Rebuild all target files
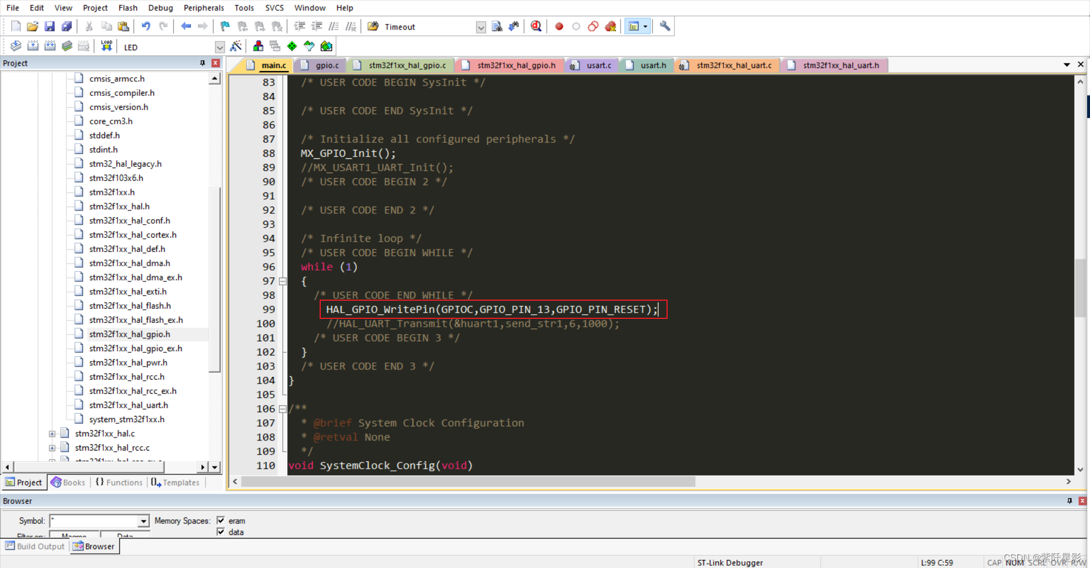Screen dimensions: 1090x568 [50, 46]
